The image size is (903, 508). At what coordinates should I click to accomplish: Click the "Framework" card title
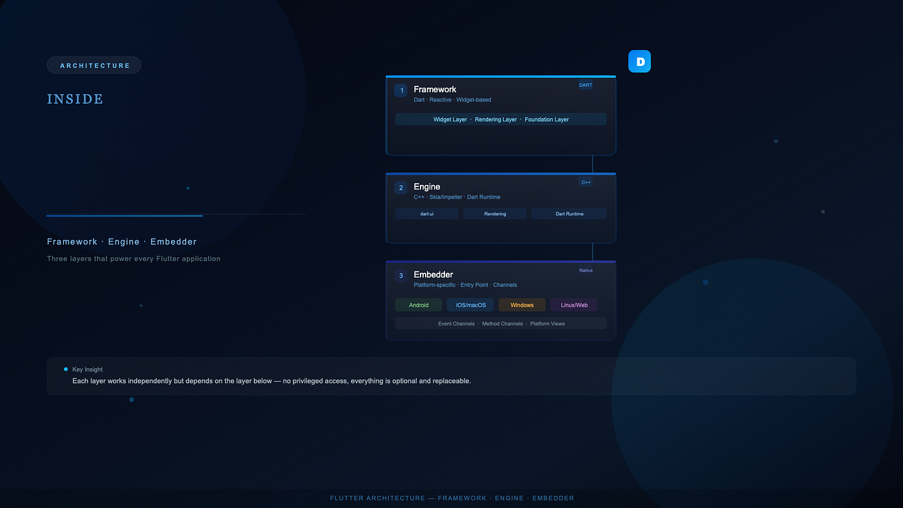tap(435, 90)
